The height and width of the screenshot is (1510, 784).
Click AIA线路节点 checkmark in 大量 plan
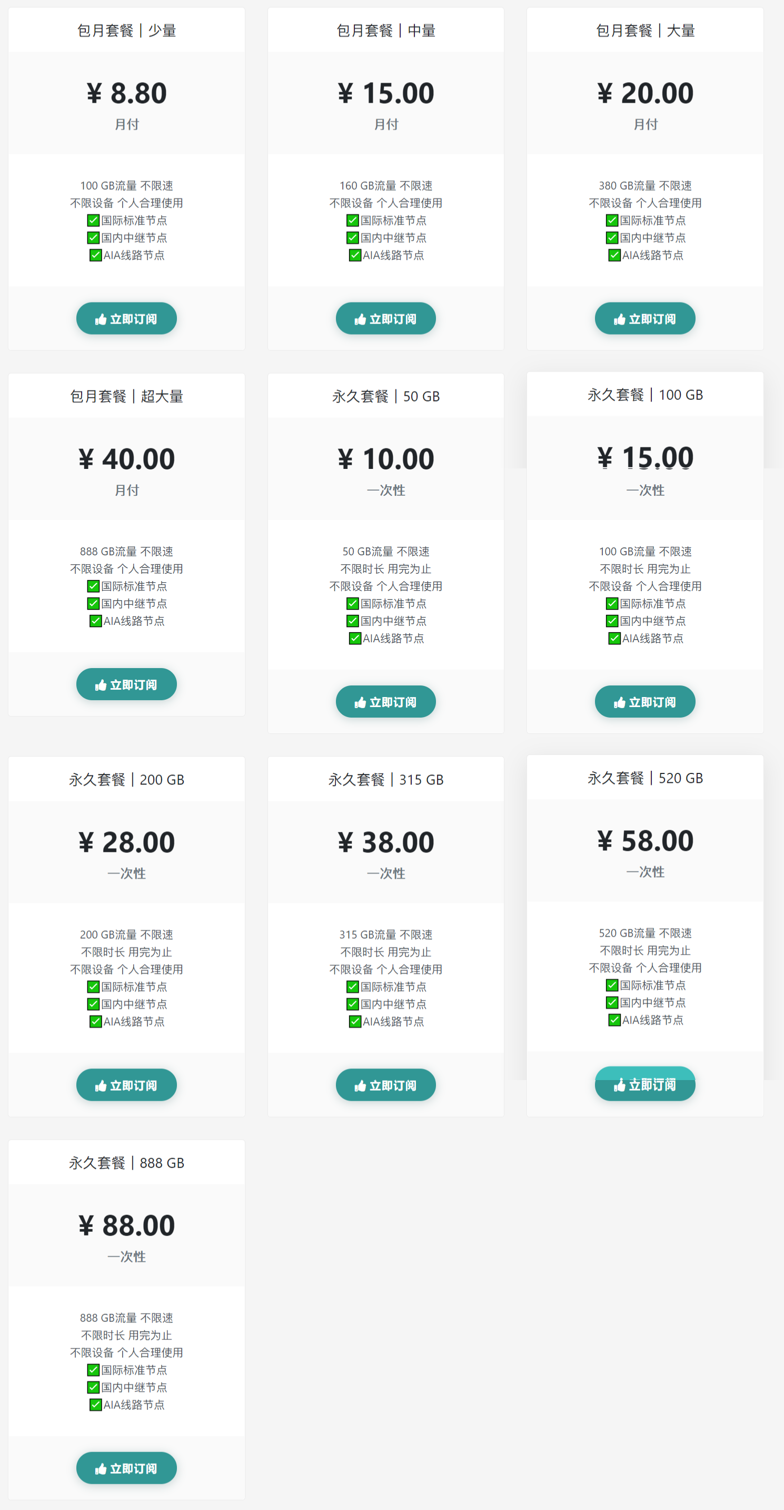614,255
